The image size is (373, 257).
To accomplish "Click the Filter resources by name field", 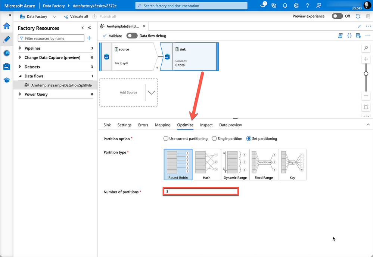I will click(x=51, y=38).
